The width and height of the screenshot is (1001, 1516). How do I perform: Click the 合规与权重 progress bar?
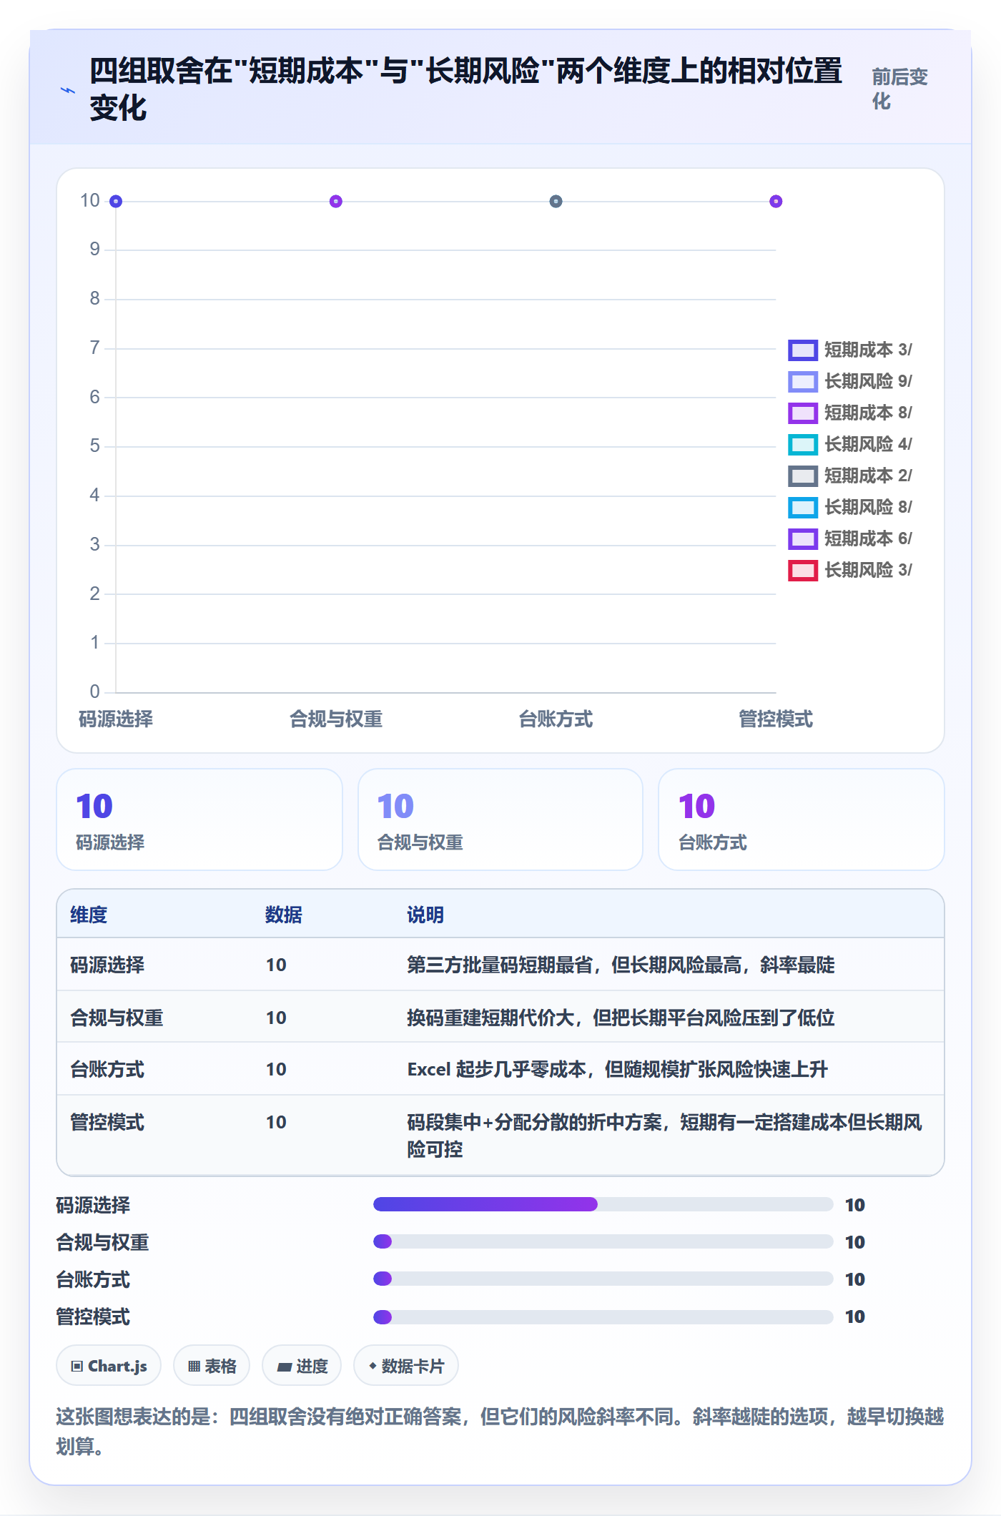pyautogui.click(x=603, y=1241)
